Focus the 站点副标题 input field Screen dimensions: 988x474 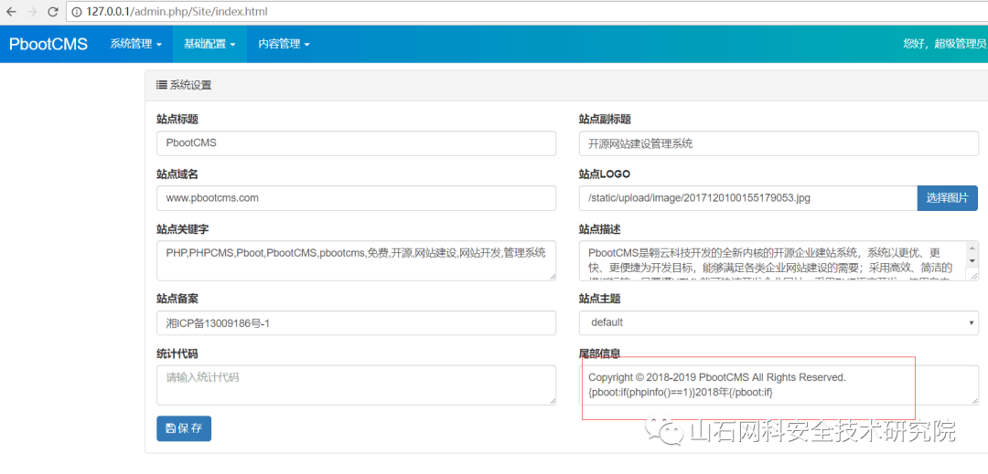779,143
